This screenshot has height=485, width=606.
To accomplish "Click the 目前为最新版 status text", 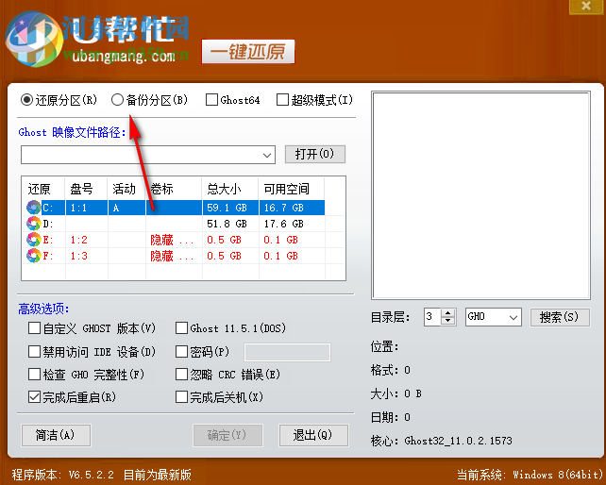I will point(158,475).
